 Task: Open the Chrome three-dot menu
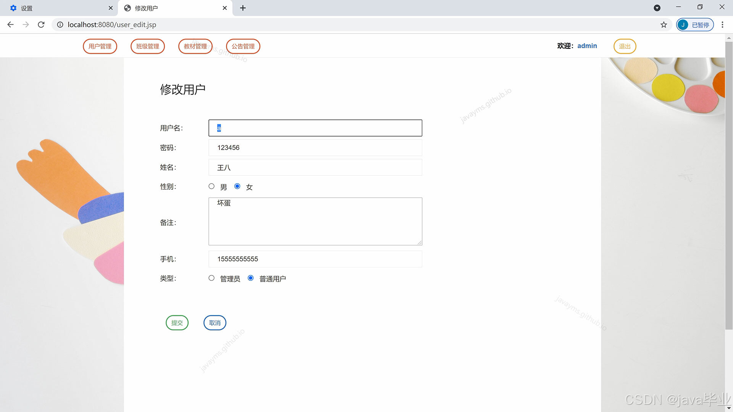click(x=722, y=25)
